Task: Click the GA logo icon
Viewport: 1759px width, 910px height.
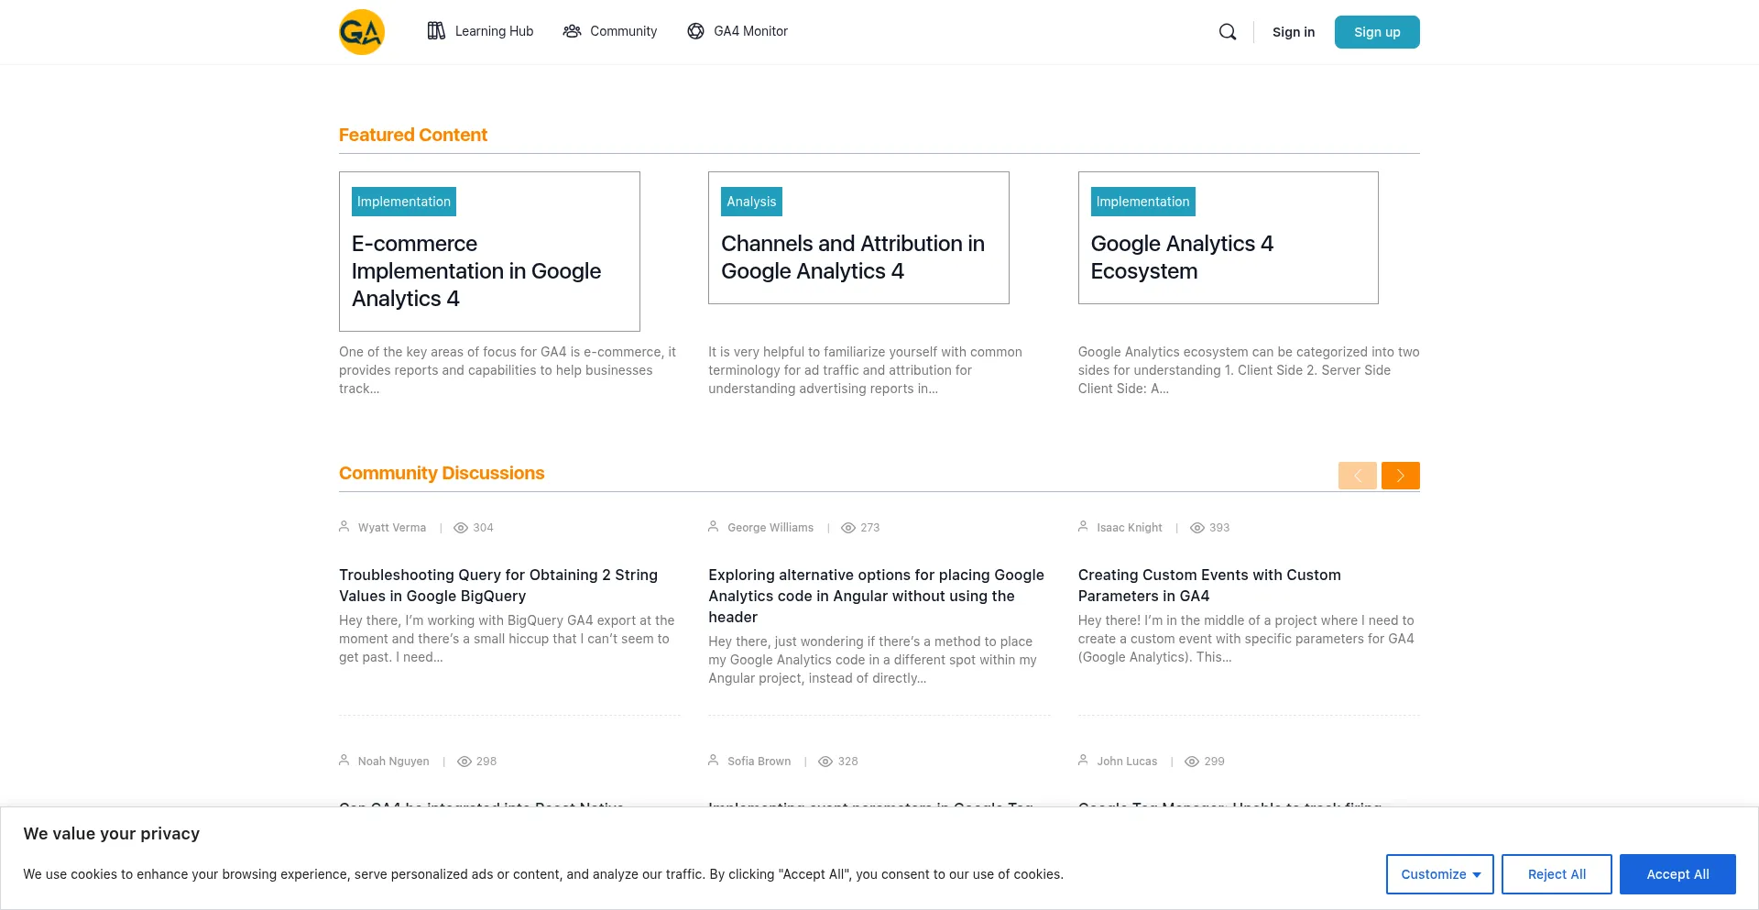Action: [361, 31]
